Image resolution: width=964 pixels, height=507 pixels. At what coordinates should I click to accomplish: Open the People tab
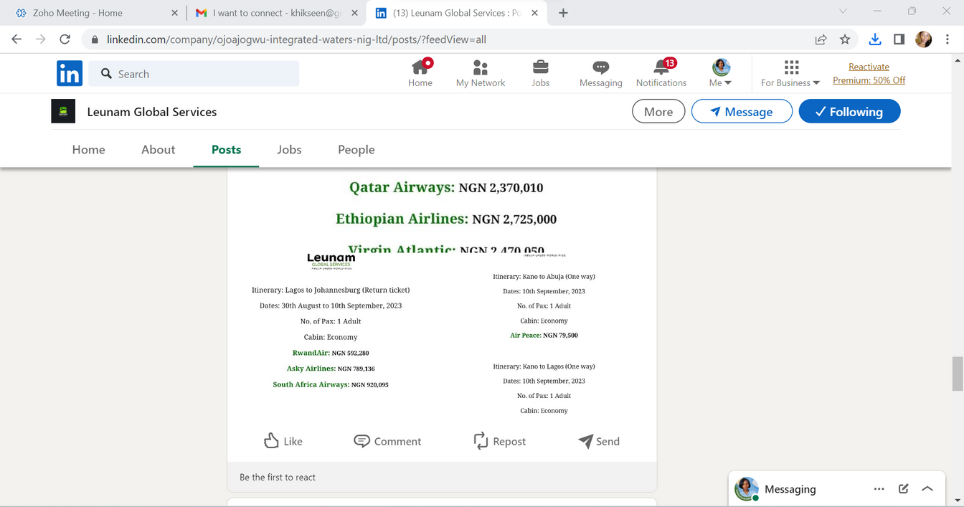click(x=356, y=149)
